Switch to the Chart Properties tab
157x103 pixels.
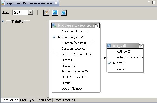tap(64, 100)
